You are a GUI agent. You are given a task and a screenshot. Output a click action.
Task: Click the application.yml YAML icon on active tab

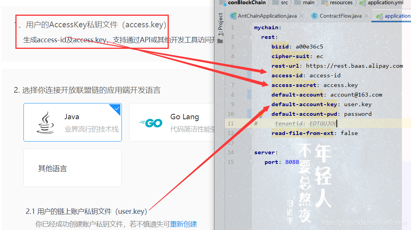(x=379, y=16)
